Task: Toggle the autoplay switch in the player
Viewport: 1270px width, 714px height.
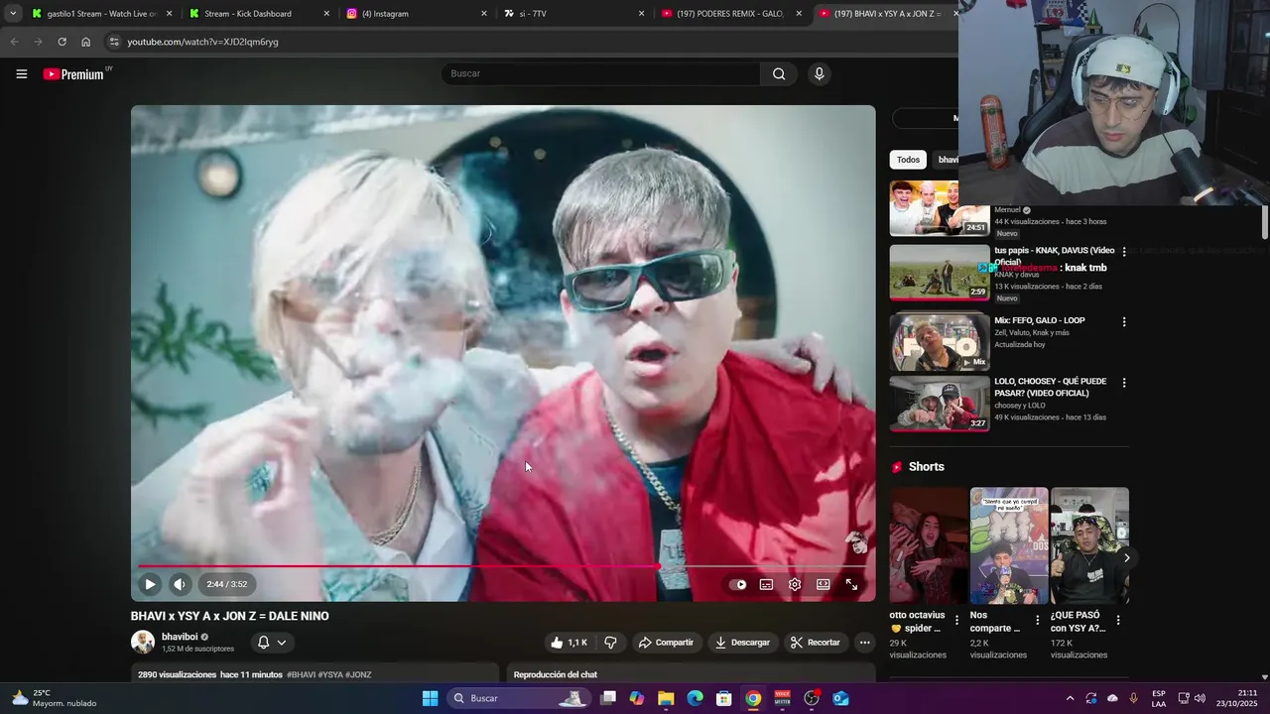Action: pos(737,584)
